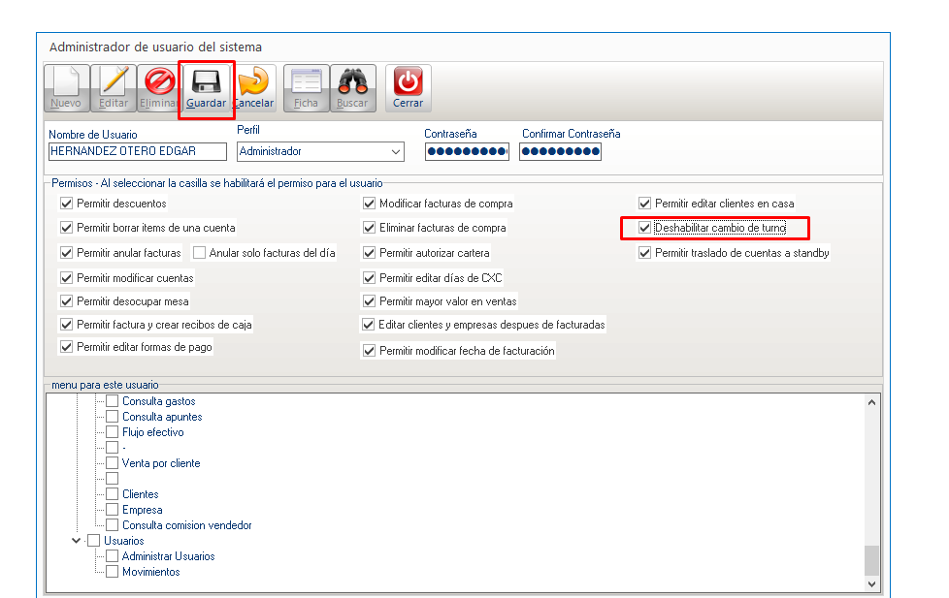Click the Confirmar Contraseña field
The width and height of the screenshot is (949, 598).
click(560, 152)
